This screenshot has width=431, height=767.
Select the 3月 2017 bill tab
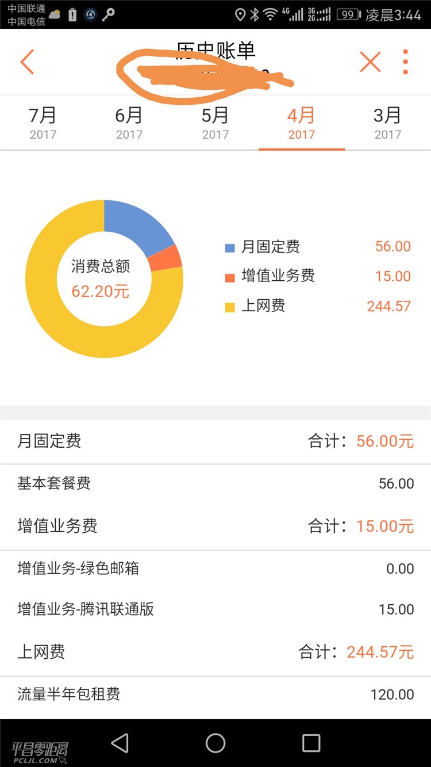pos(388,123)
